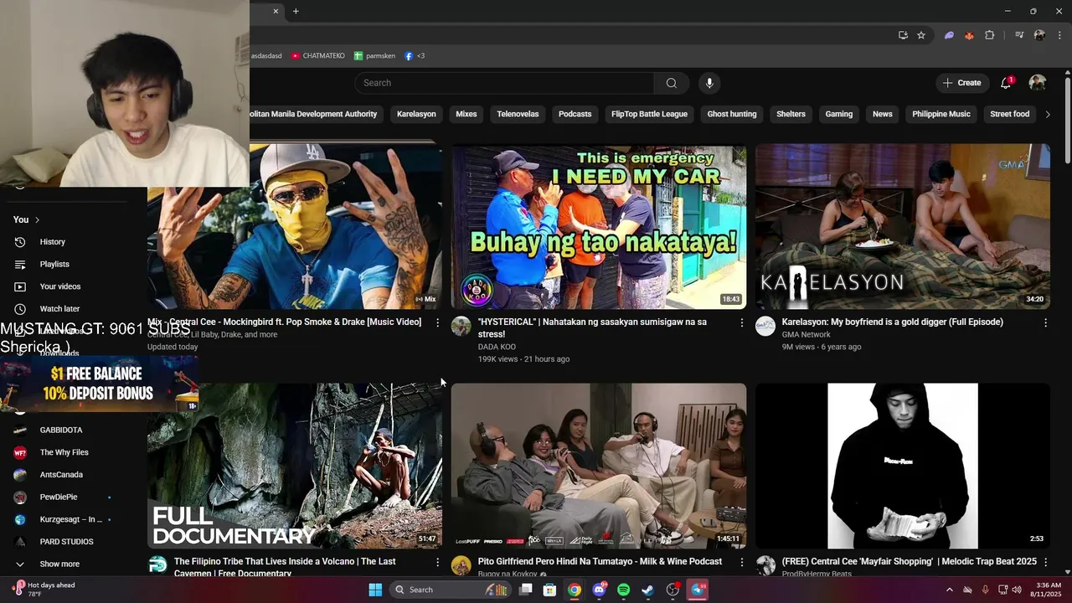Open options menu for Karelasyon gold digger video
The width and height of the screenshot is (1072, 603).
coord(1045,322)
